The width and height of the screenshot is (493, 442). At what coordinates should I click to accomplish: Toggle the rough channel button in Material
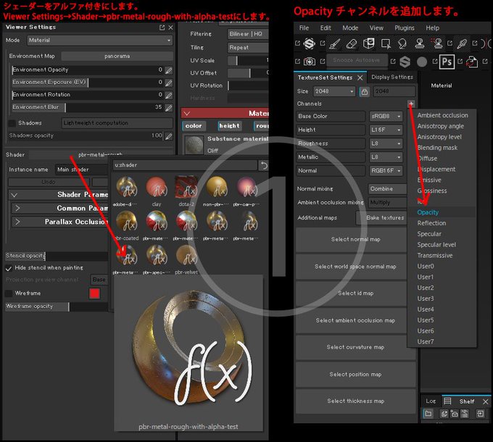261,126
